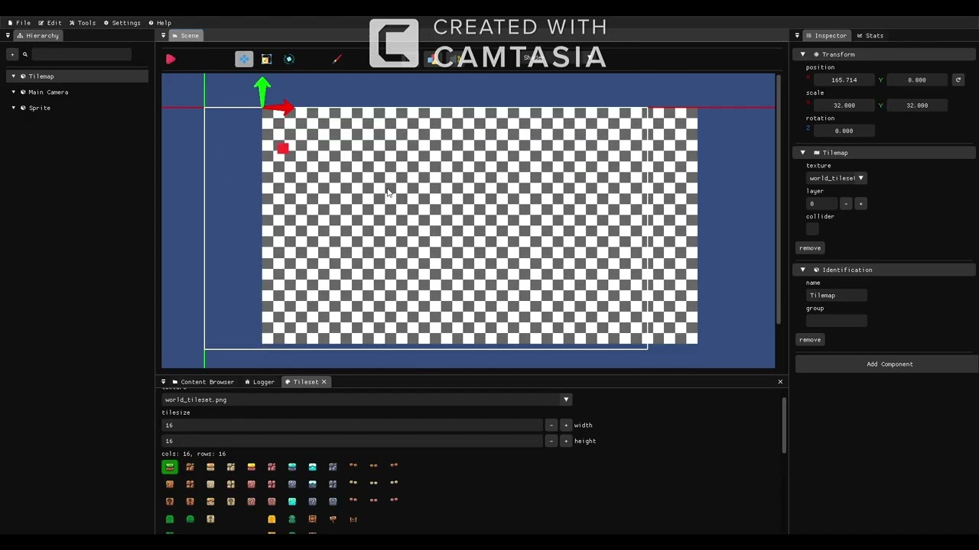Remove the Tilemap component
The width and height of the screenshot is (979, 550).
point(810,248)
